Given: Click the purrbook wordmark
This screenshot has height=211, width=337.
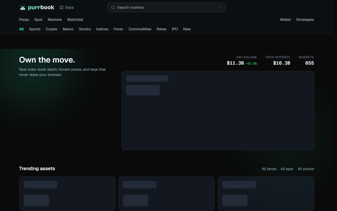Looking at the screenshot, I should point(41,7).
